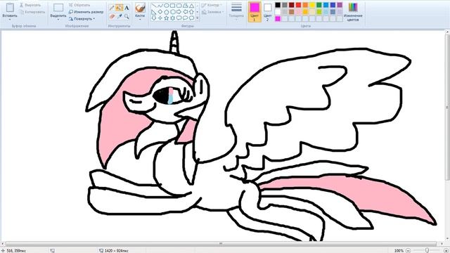Choose the Hexagon shape
450x253 pixels.
[173, 12]
